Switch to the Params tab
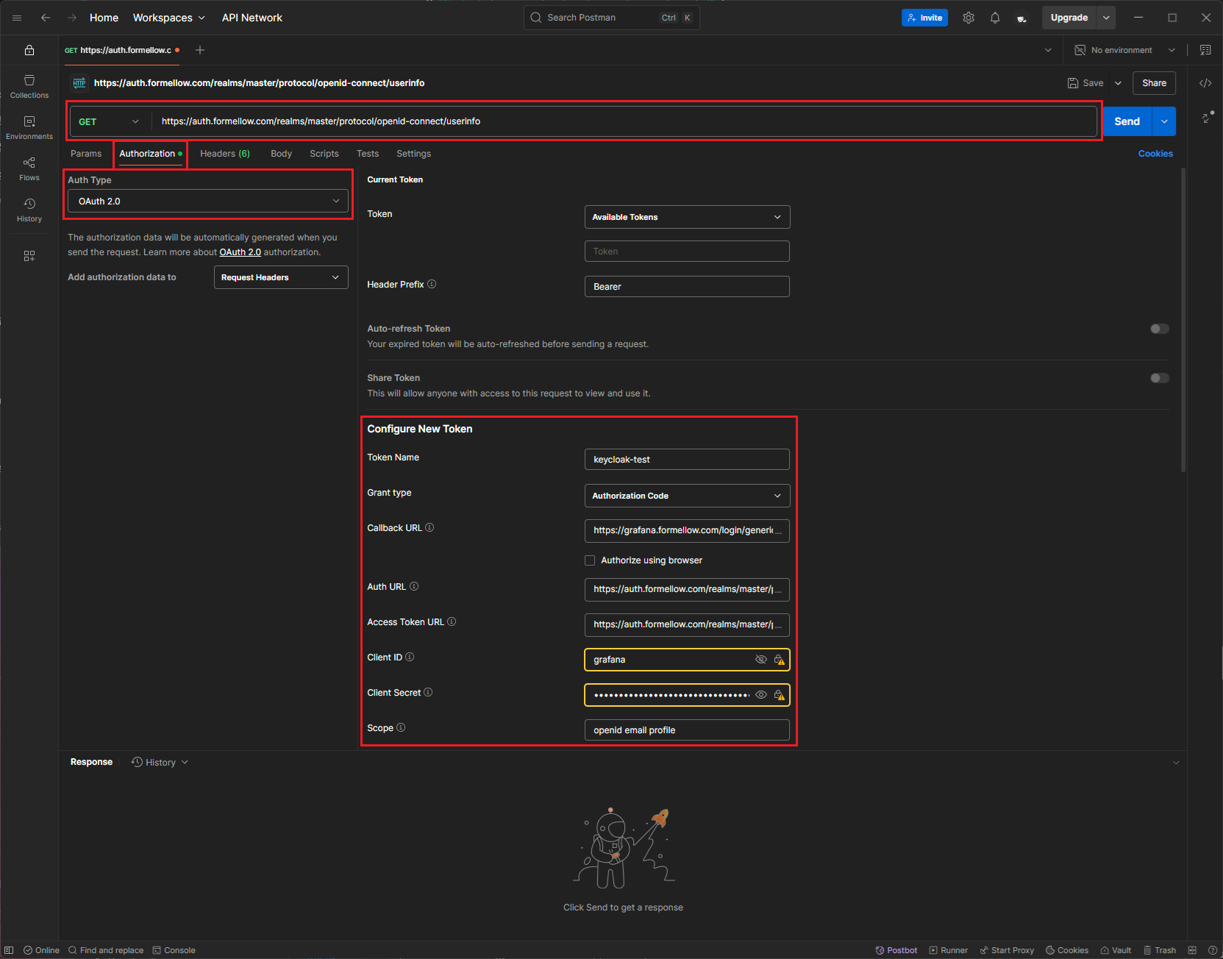The height and width of the screenshot is (959, 1223). click(x=86, y=154)
